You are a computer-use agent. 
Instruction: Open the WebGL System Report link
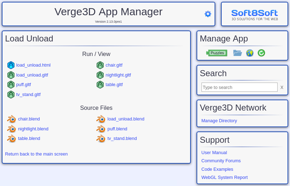point(224,177)
